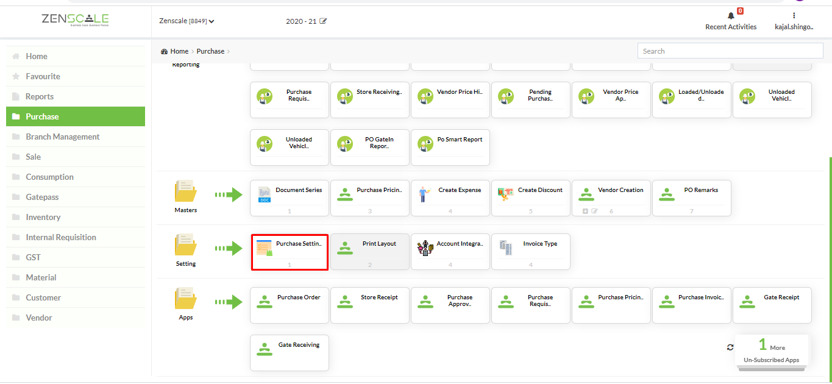Screen dimensions: 832x384
Task: Open Branch Management in the sidebar
Action: click(76, 137)
